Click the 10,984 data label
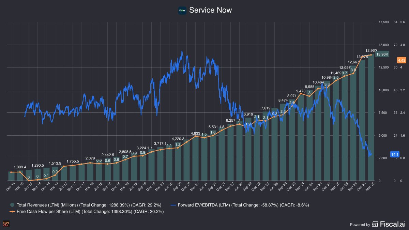 tap(327, 77)
